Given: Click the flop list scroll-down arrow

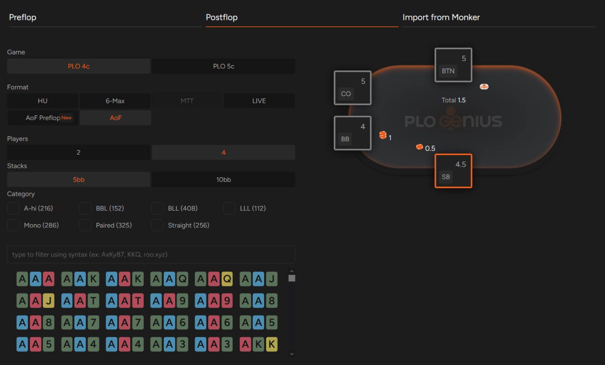Looking at the screenshot, I should pos(292,354).
